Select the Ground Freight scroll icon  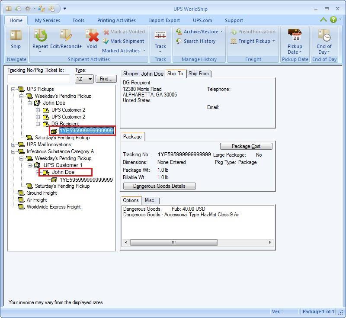(21, 193)
